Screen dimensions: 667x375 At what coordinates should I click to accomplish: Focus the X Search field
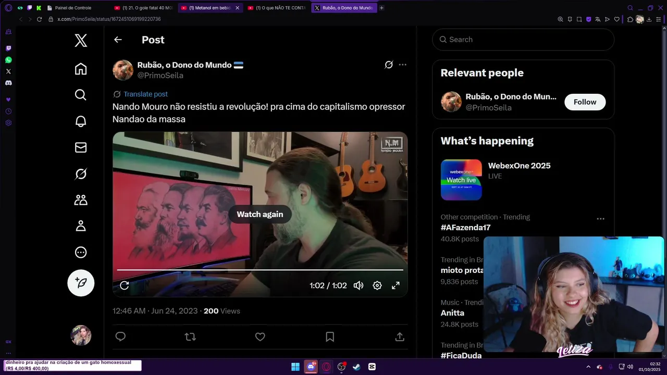point(523,40)
